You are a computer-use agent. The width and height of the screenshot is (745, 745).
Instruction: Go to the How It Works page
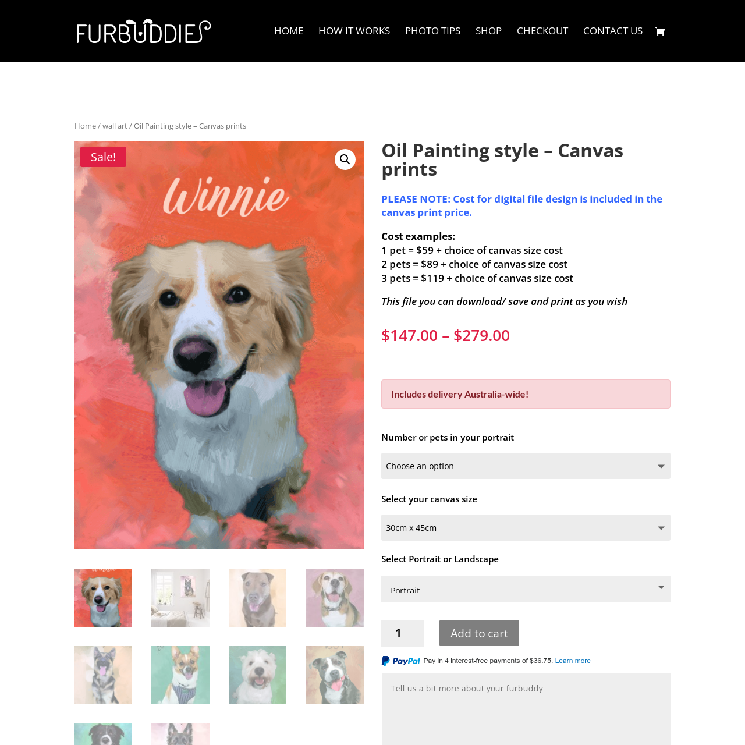coord(354,31)
